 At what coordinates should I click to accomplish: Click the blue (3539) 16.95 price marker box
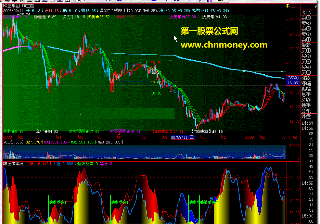click(x=293, y=80)
